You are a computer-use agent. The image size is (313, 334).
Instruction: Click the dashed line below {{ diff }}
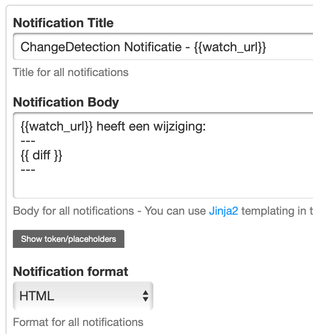28,170
